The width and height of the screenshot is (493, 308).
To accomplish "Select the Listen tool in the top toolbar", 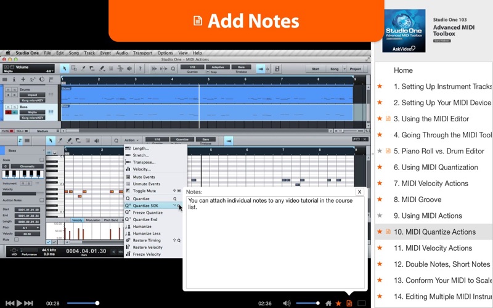I will [x=129, y=68].
